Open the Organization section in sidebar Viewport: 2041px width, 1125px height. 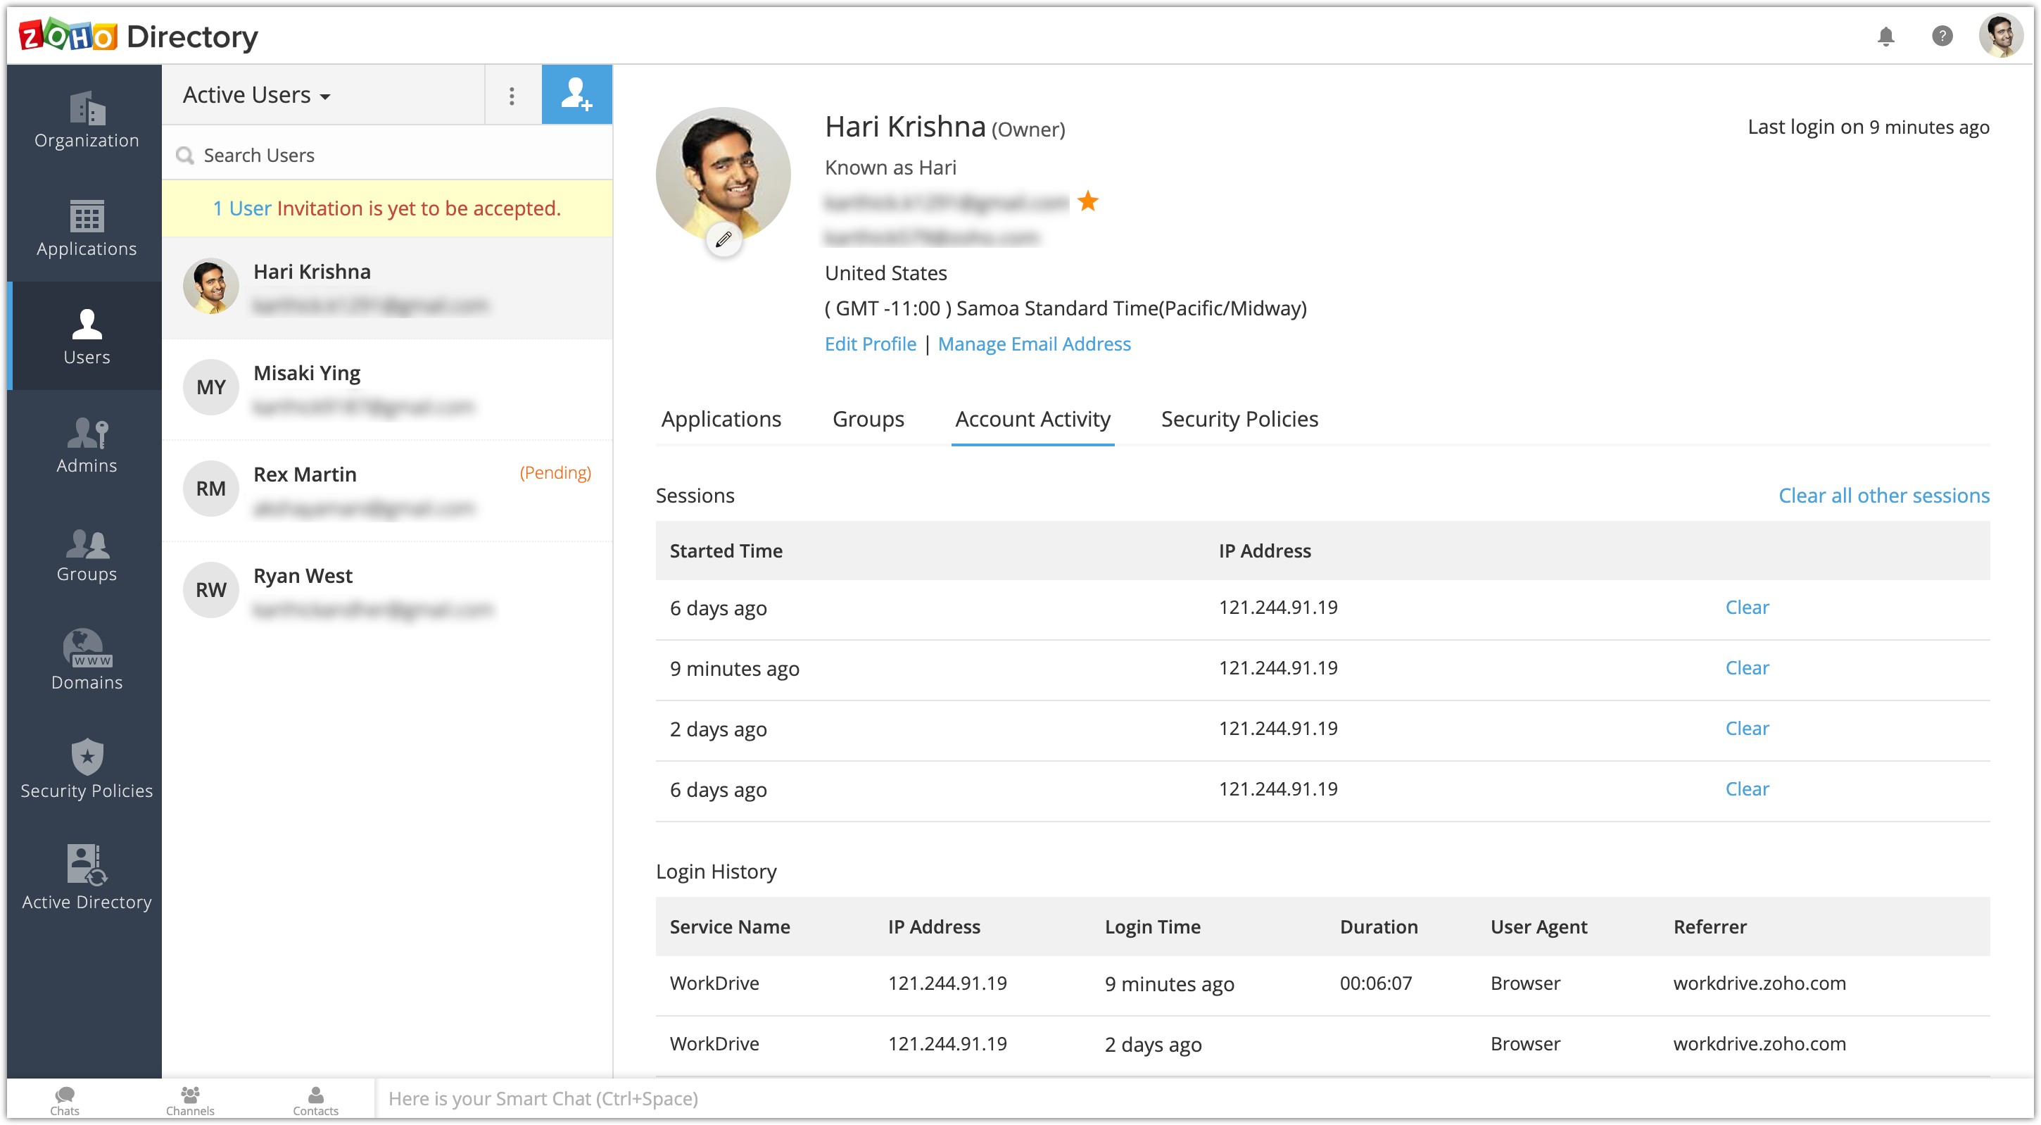(x=87, y=120)
